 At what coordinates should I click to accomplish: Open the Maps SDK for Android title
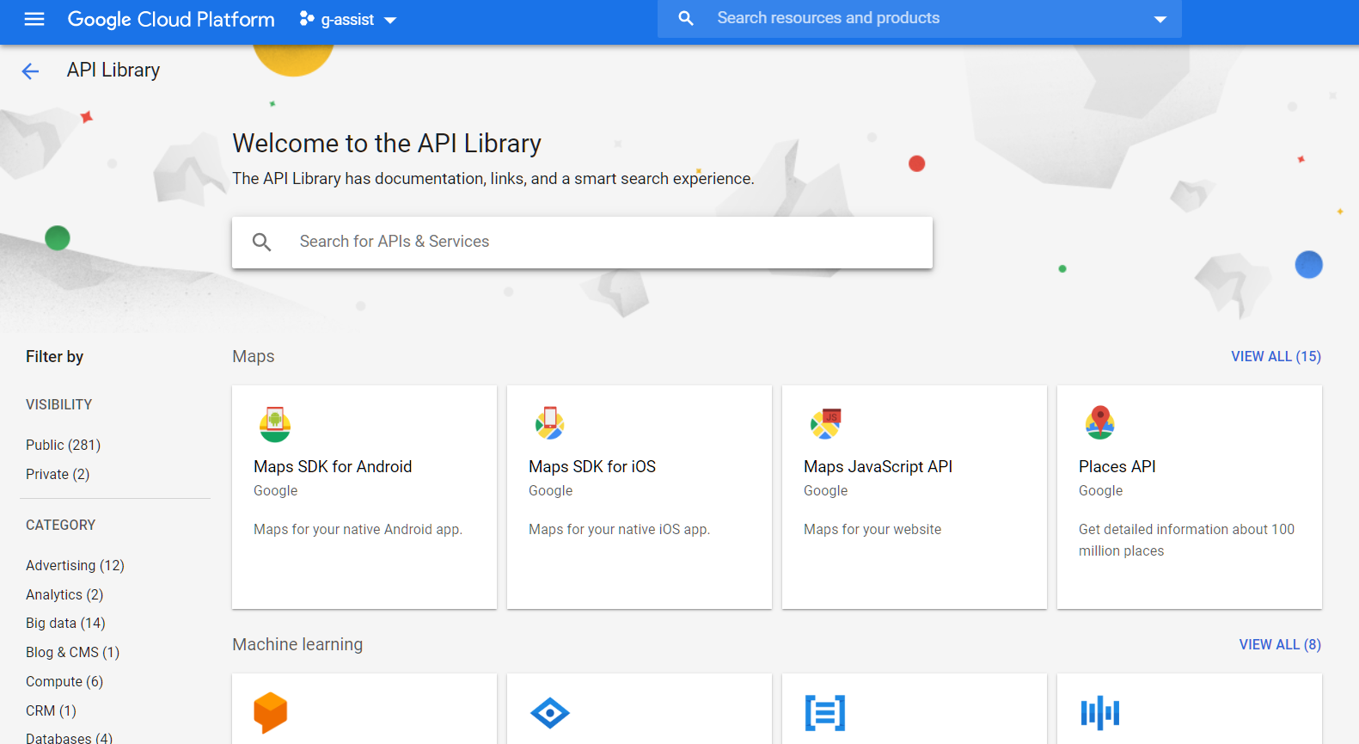coord(333,466)
